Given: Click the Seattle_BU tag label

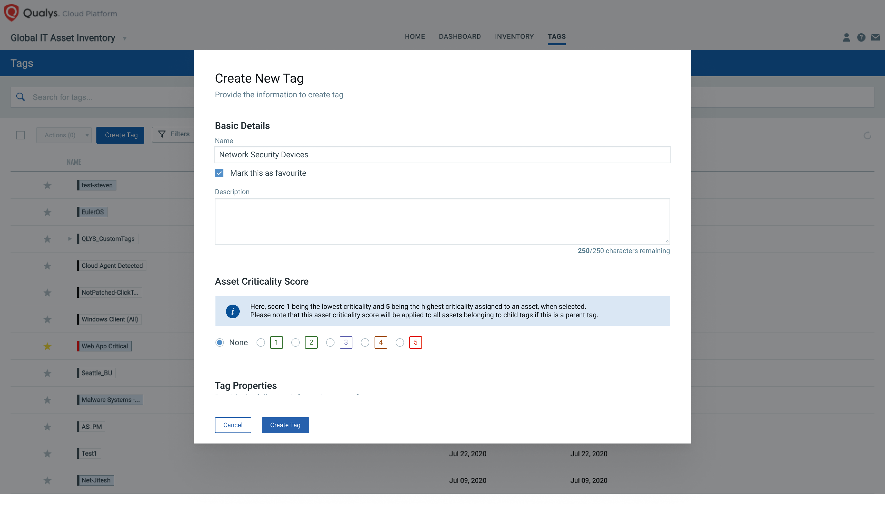Looking at the screenshot, I should 96,373.
